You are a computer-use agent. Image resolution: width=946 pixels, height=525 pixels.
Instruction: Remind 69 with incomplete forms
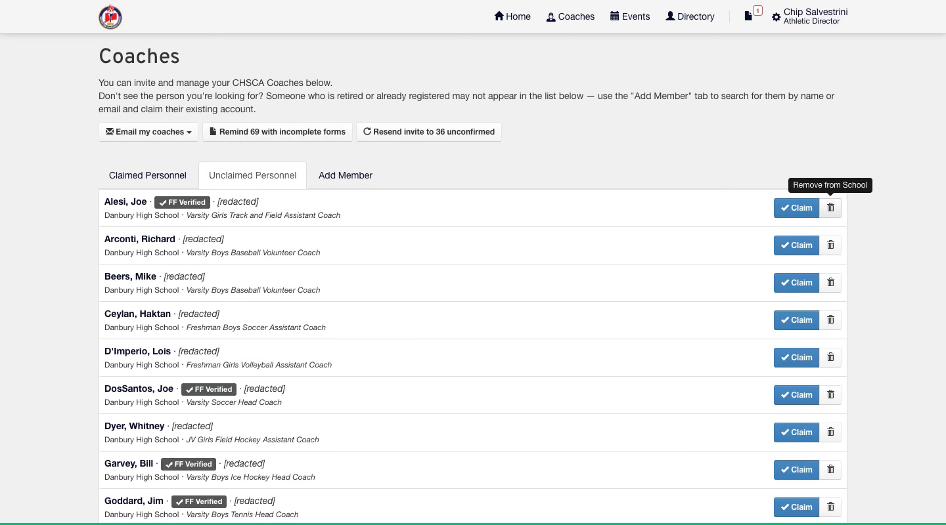pyautogui.click(x=277, y=132)
